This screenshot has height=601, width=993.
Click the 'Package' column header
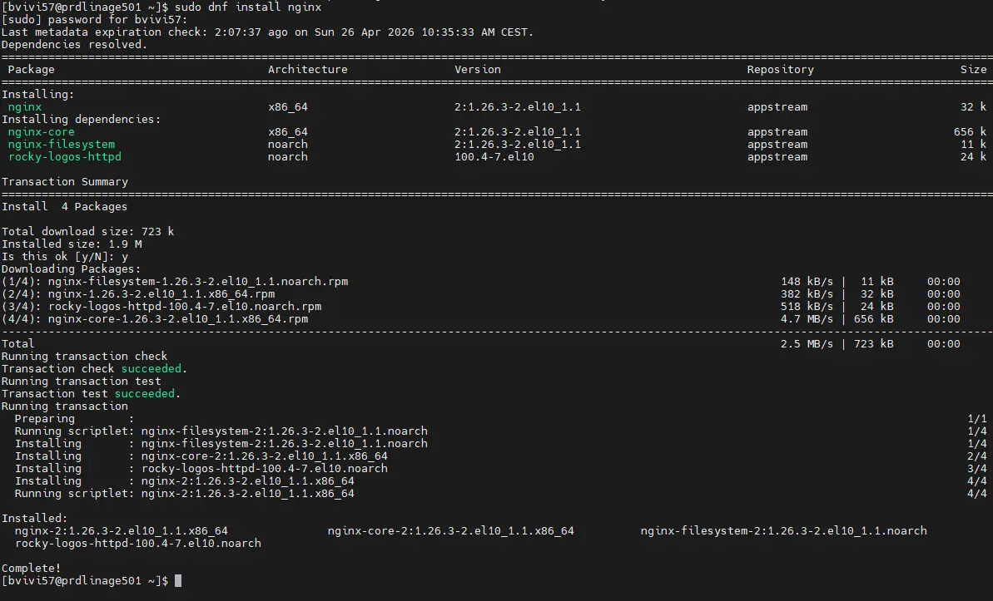coord(31,70)
